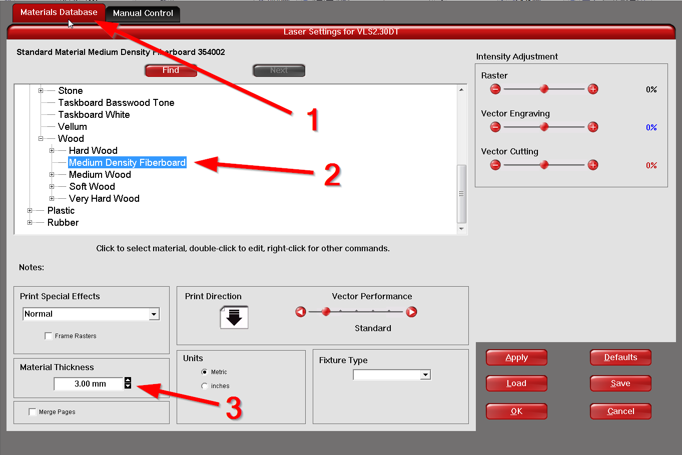Decrease Raster intensity with minus icon
The width and height of the screenshot is (682, 455).
(495, 89)
